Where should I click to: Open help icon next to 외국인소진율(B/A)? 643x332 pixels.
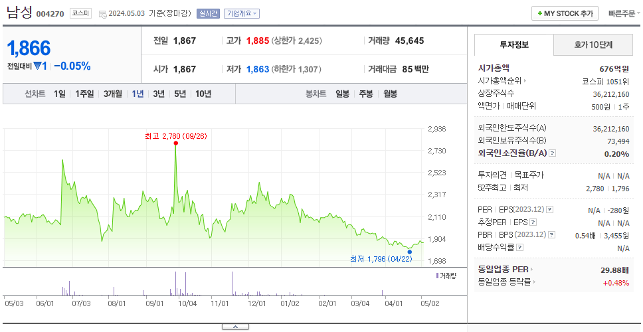(x=553, y=153)
